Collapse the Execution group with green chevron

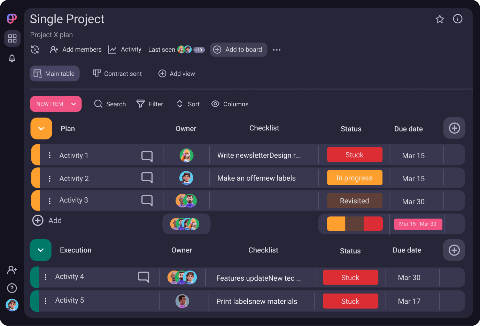41,250
